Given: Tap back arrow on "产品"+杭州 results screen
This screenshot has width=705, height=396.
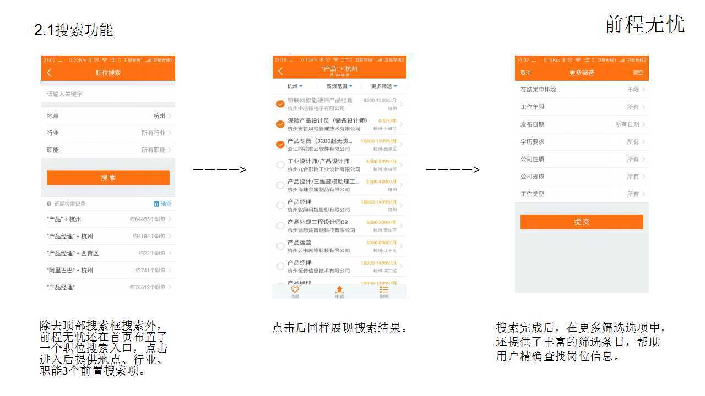Looking at the screenshot, I should 280,71.
